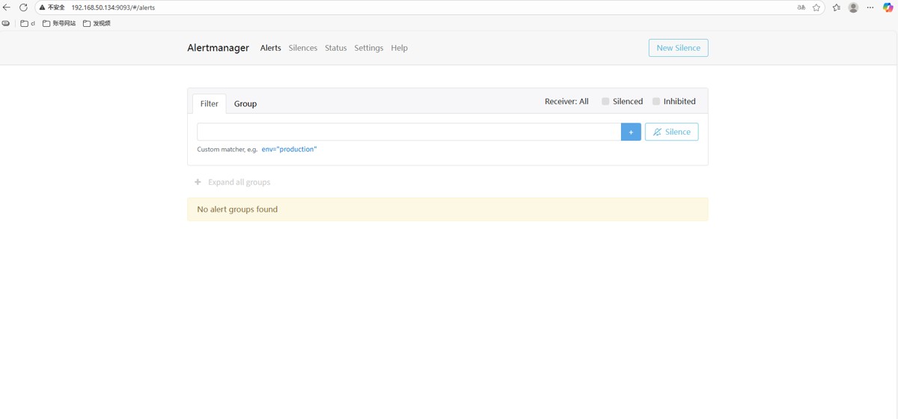Click the browser address bar URL
The image size is (898, 419).
[113, 7]
